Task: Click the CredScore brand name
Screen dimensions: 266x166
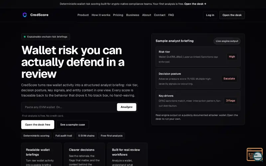Action: click(x=39, y=15)
